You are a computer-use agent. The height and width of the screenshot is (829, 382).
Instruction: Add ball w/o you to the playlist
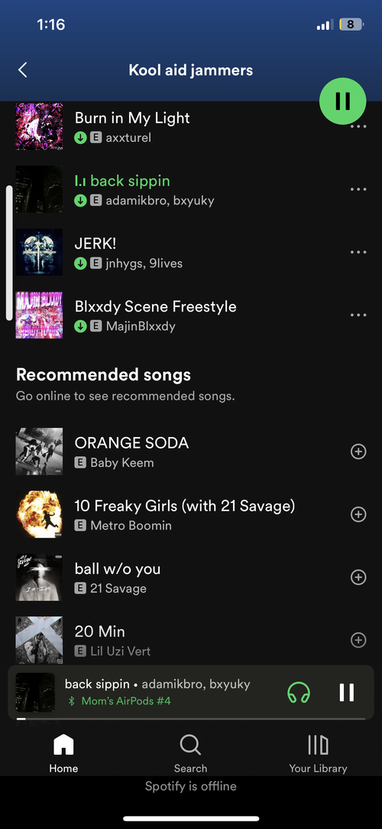(358, 577)
